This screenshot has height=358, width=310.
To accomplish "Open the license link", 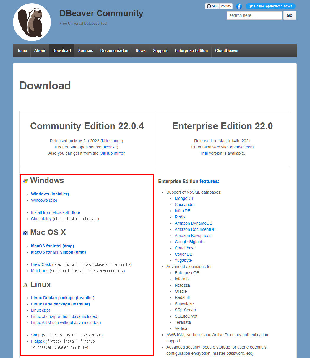I will click(x=110, y=147).
